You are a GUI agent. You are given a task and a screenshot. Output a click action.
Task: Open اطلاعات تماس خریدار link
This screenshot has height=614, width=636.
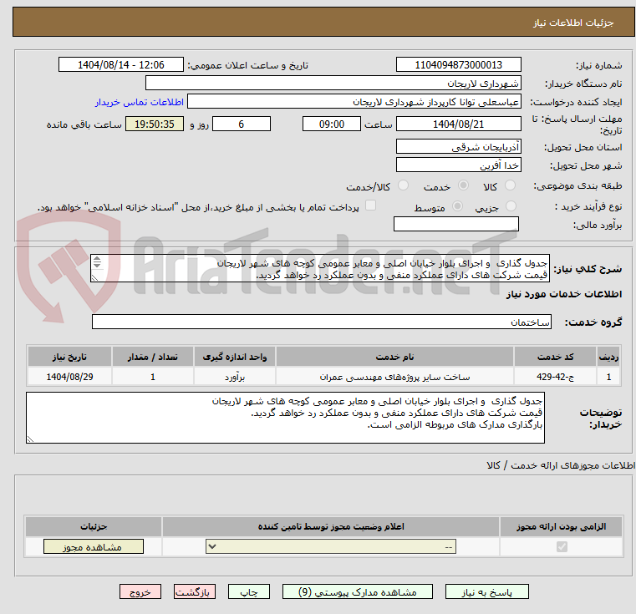click(139, 102)
